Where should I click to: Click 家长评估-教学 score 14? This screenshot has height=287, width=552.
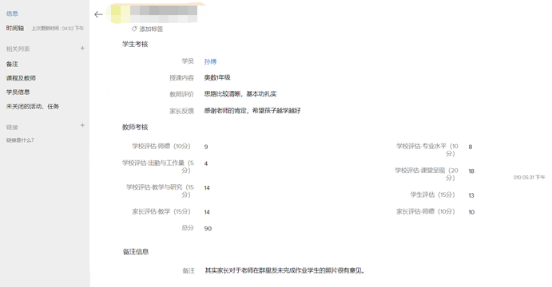(207, 212)
